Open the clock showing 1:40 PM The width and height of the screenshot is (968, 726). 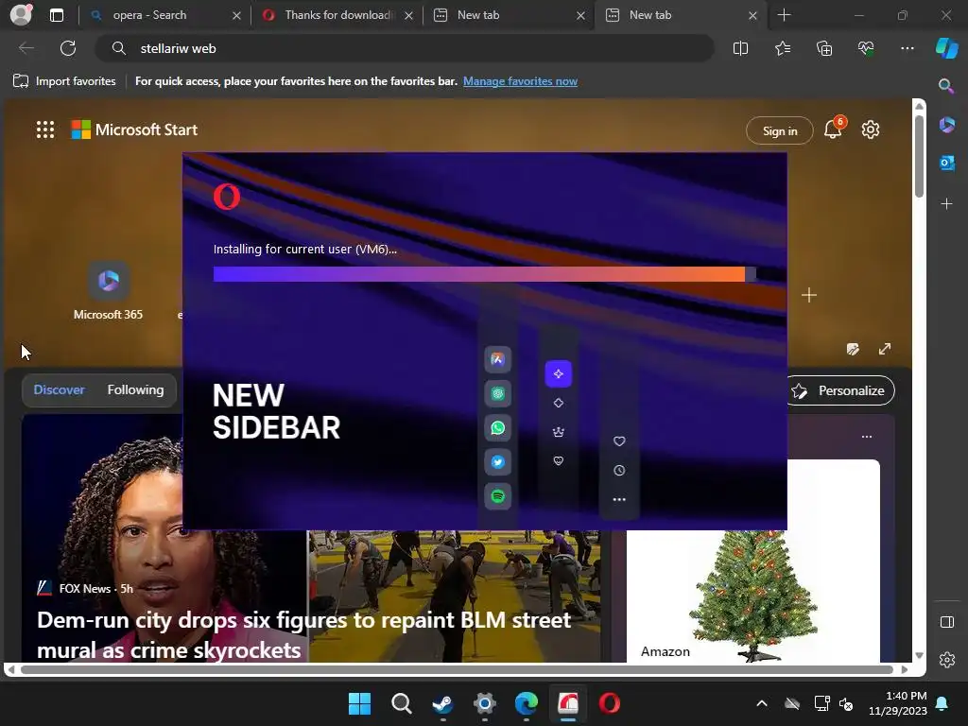pos(898,703)
